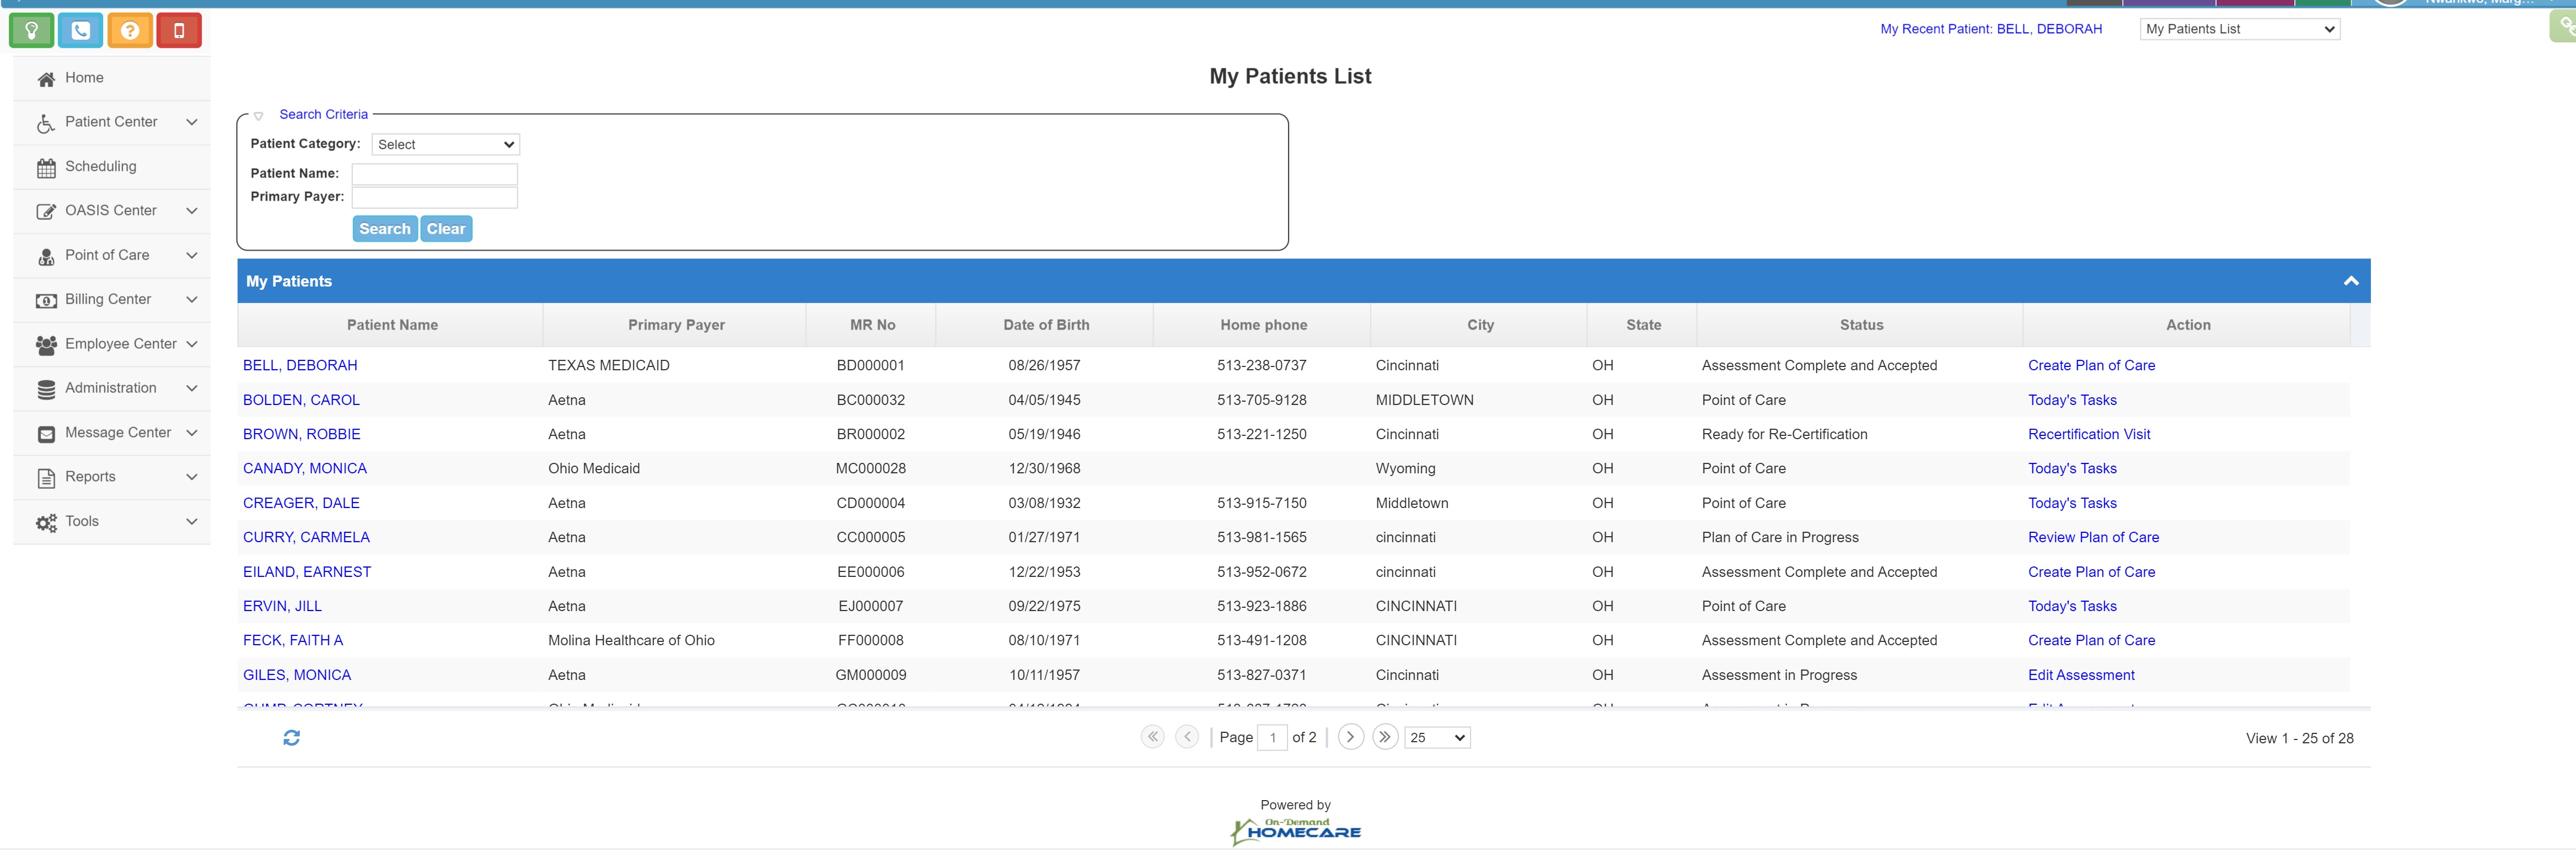
Task: Collapse My Patients panel chevron
Action: pyautogui.click(x=2350, y=282)
